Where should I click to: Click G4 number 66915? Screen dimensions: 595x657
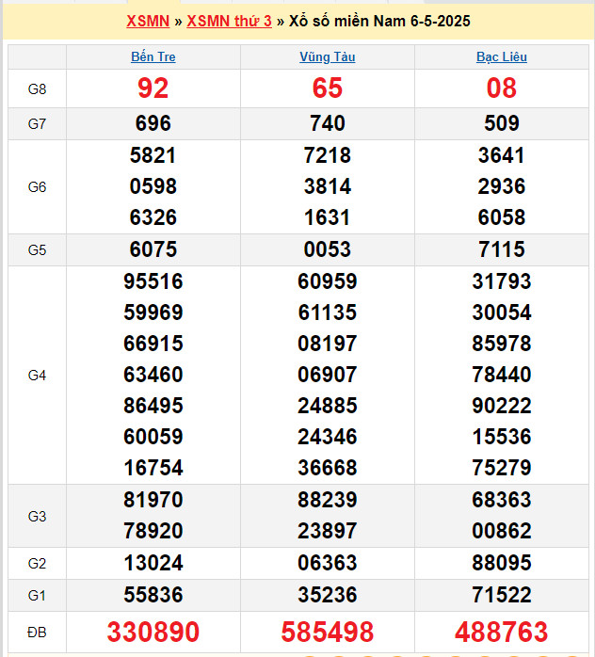coord(153,344)
